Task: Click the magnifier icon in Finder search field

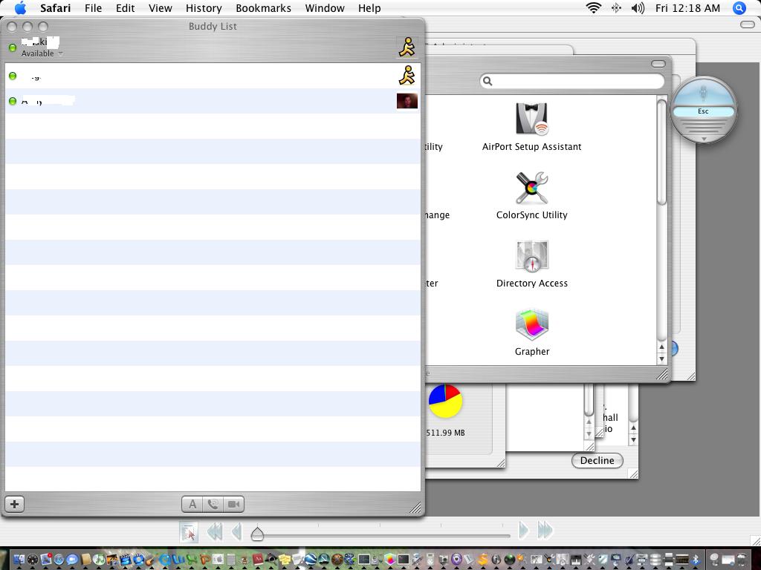Action: pos(488,81)
